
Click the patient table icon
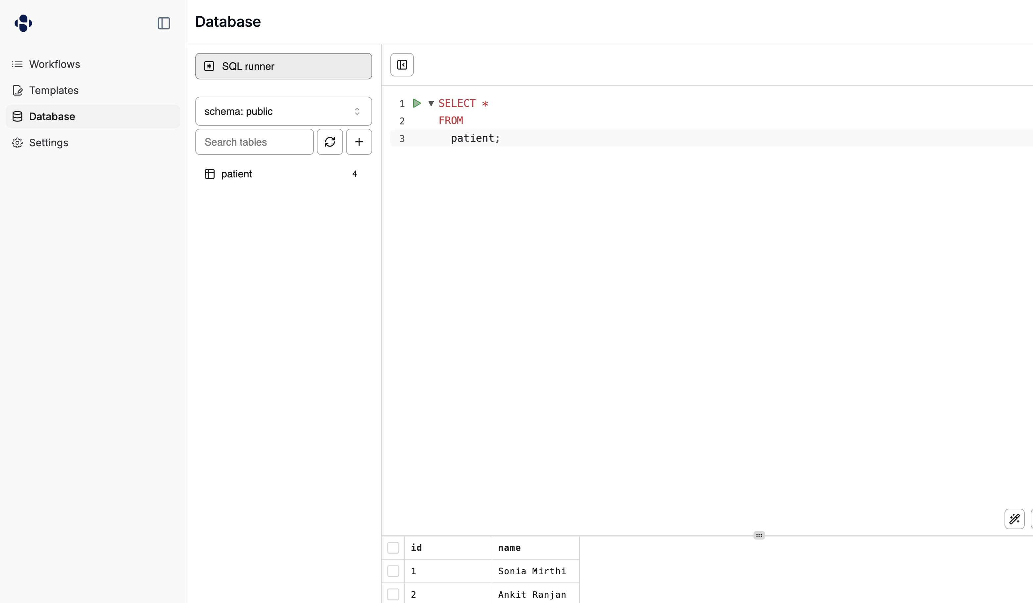pyautogui.click(x=210, y=174)
